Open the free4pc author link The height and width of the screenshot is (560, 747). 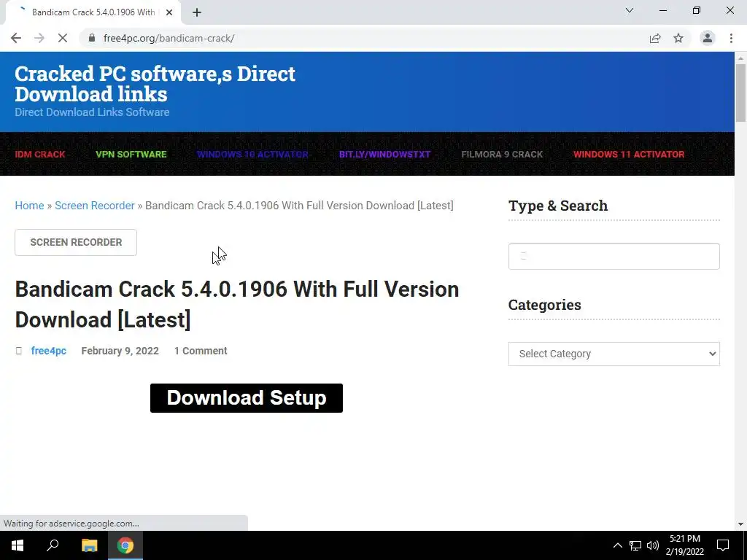[49, 351]
